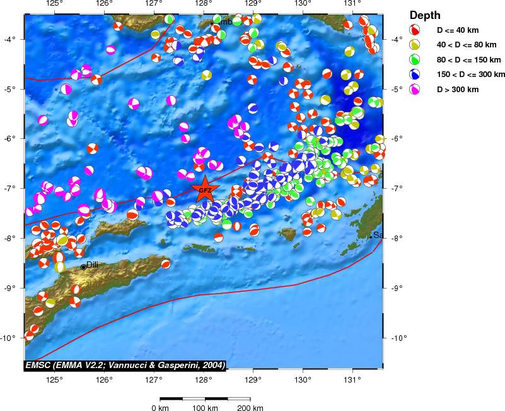Click the Depth legend title
The image size is (505, 411).
coord(425,15)
